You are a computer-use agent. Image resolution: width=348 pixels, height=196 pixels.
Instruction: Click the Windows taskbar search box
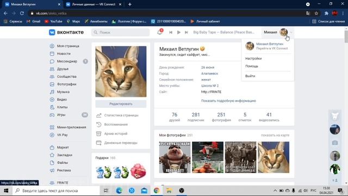[56, 191]
